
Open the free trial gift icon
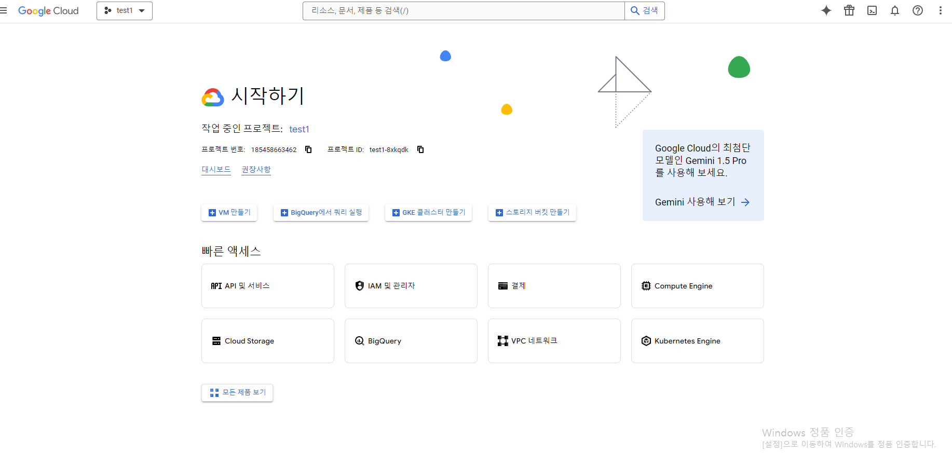point(849,10)
